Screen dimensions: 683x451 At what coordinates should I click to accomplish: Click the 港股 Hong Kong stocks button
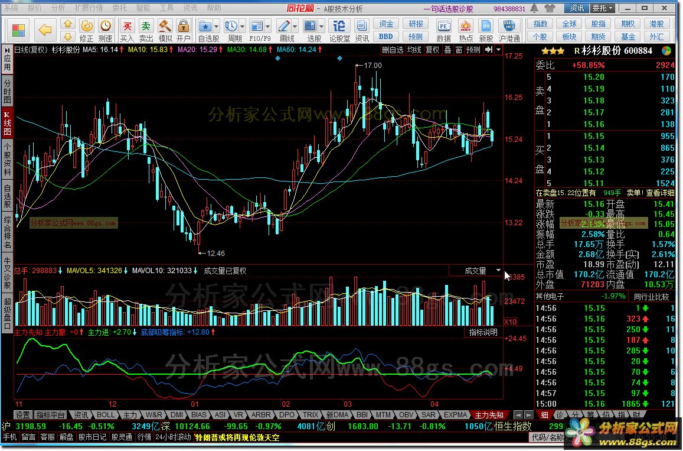point(656,24)
